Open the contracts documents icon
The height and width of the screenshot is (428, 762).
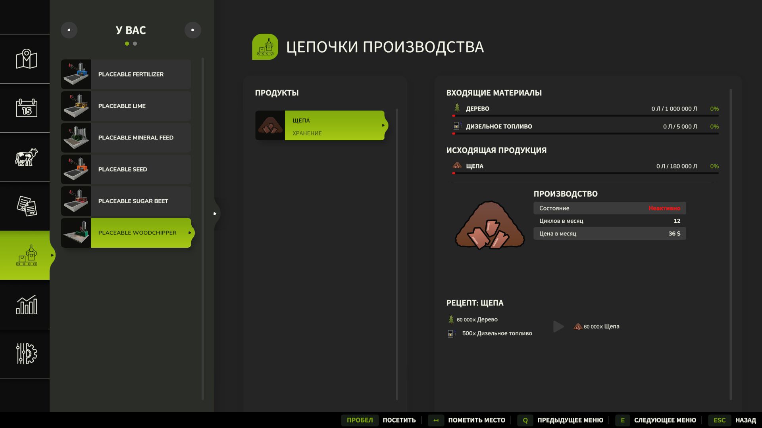coord(26,206)
